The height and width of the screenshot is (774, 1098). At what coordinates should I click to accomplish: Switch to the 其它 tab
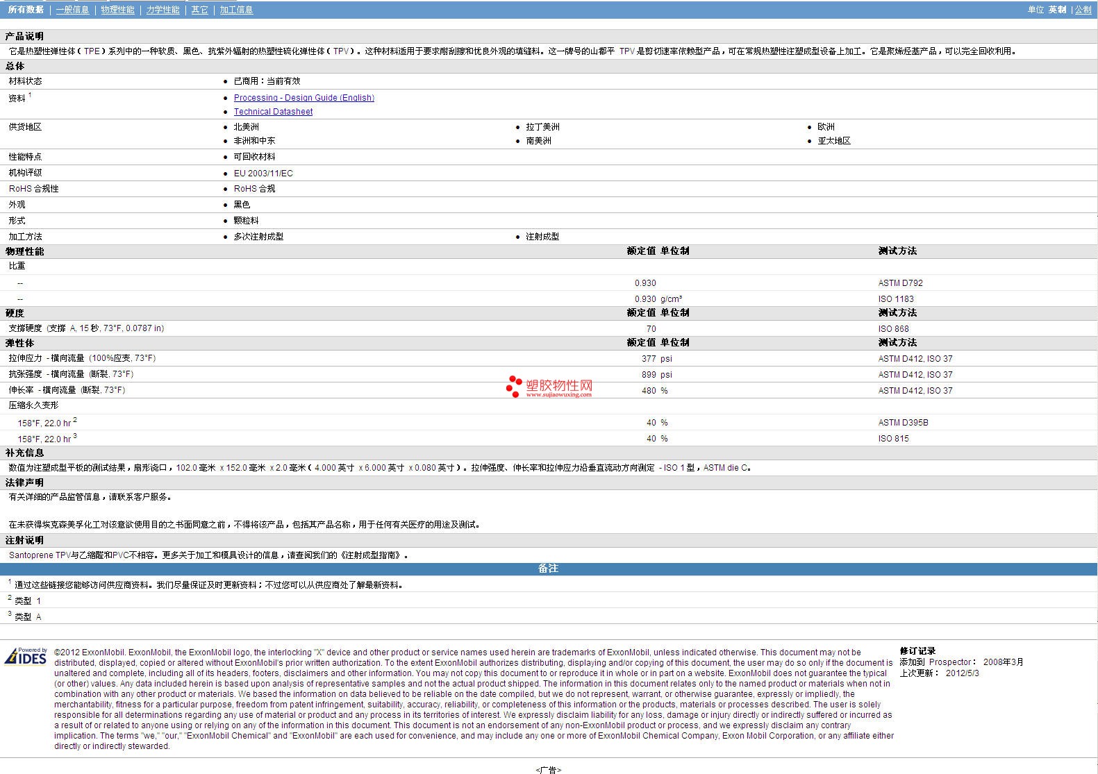pyautogui.click(x=200, y=10)
